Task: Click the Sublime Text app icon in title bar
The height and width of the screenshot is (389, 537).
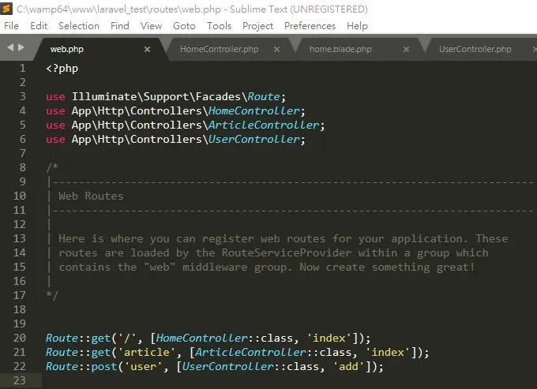Action: [x=6, y=9]
